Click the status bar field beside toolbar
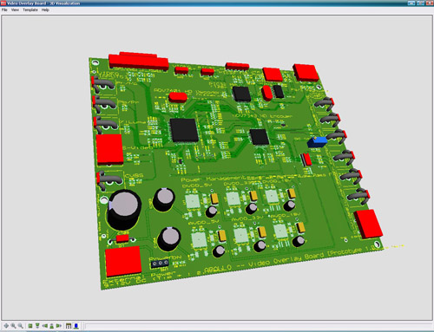This screenshot has width=434, height=332. [x=259, y=327]
